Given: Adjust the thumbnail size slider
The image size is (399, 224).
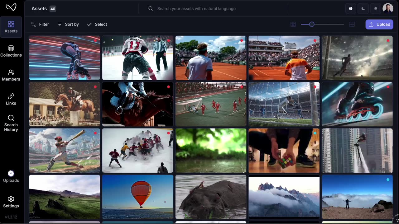Looking at the screenshot, I should click(x=312, y=24).
